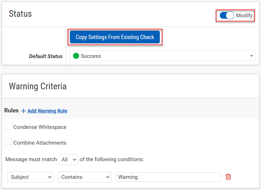Click the Condense Whitespace label text

[x=40, y=127]
